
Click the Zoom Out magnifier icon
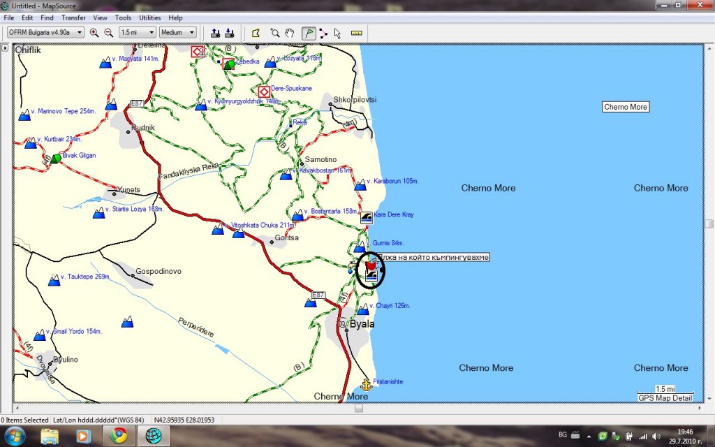click(108, 33)
